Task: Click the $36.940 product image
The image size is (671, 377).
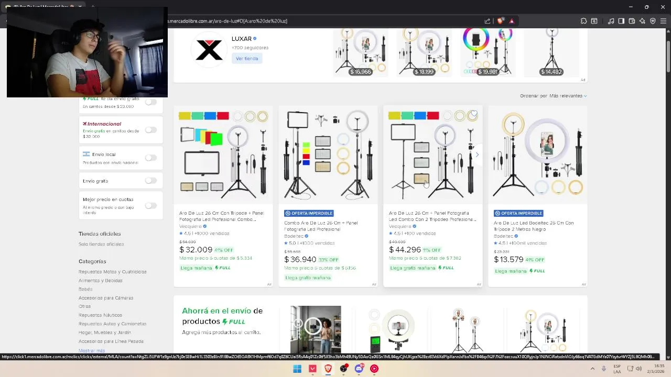Action: [x=328, y=154]
